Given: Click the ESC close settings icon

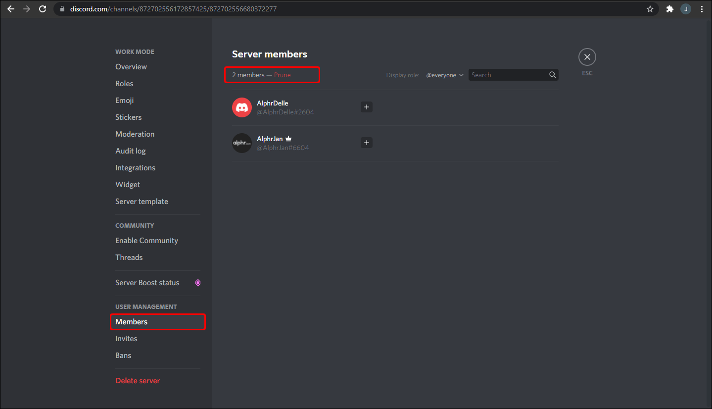Looking at the screenshot, I should pos(587,57).
